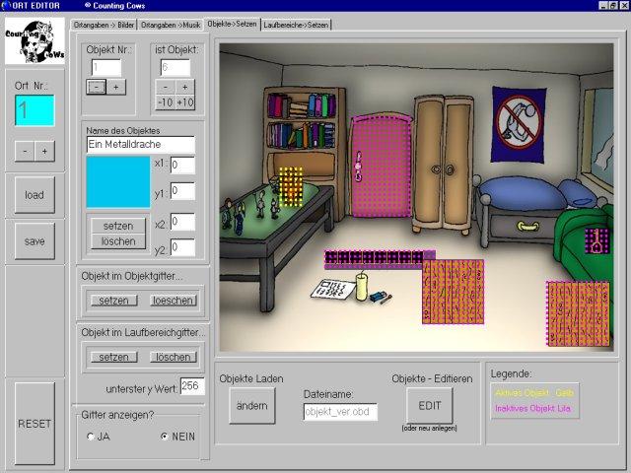The width and height of the screenshot is (631, 473).
Task: Increase Objekt Nr. with plus button
Action: tap(116, 87)
